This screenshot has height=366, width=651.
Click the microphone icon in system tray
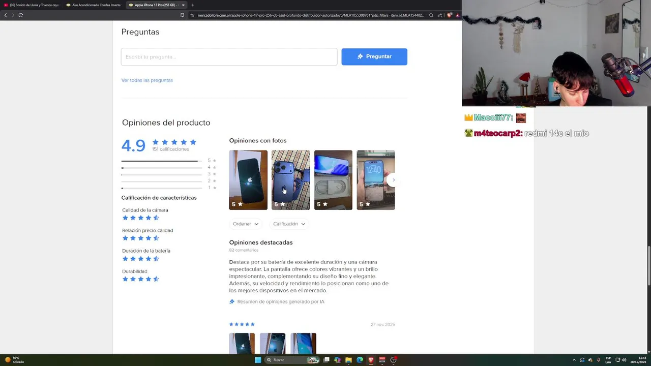click(599, 360)
